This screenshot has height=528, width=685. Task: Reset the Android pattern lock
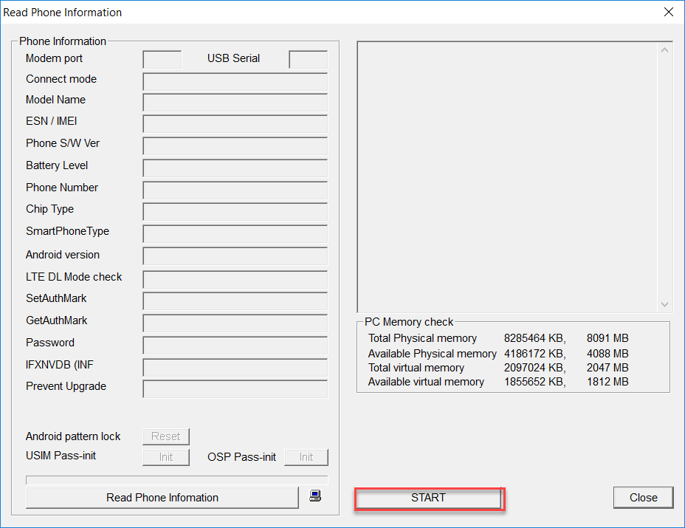(x=165, y=436)
